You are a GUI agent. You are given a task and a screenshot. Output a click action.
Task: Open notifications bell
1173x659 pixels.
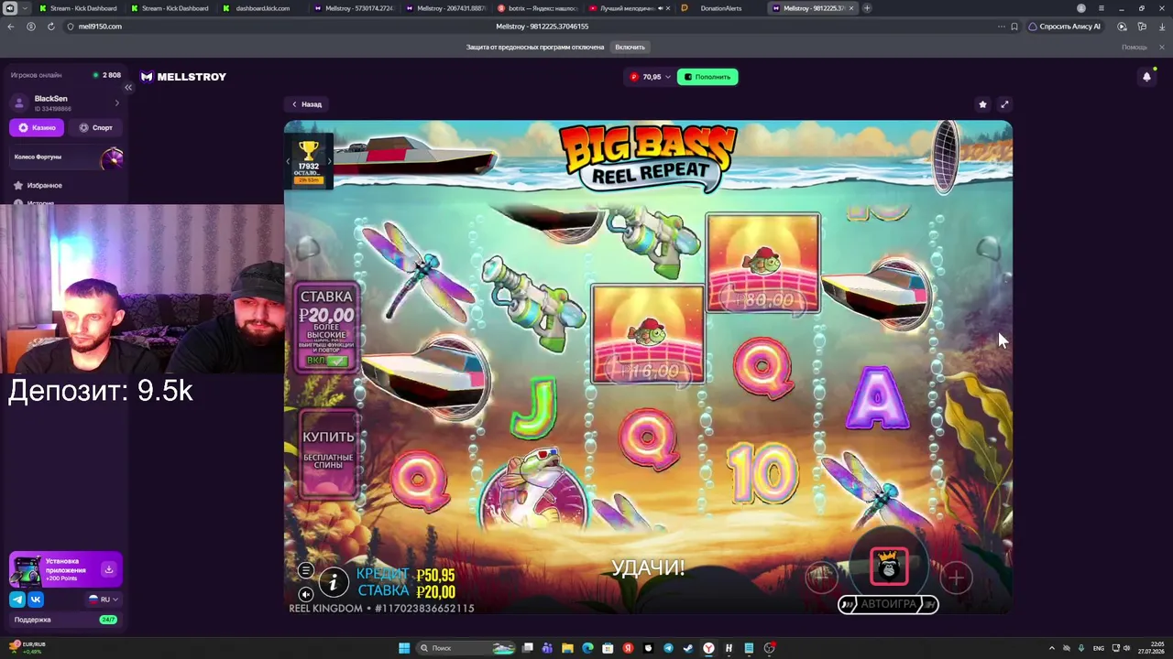tap(1146, 77)
